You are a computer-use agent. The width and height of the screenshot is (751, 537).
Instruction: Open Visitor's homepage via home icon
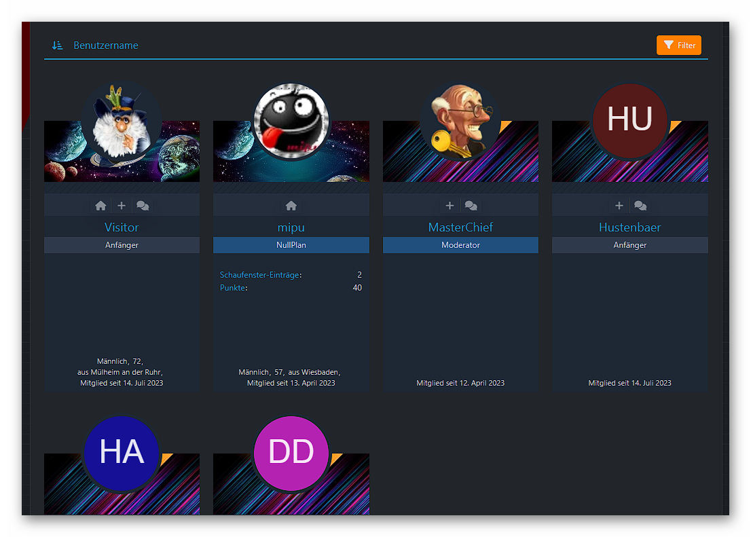[100, 206]
